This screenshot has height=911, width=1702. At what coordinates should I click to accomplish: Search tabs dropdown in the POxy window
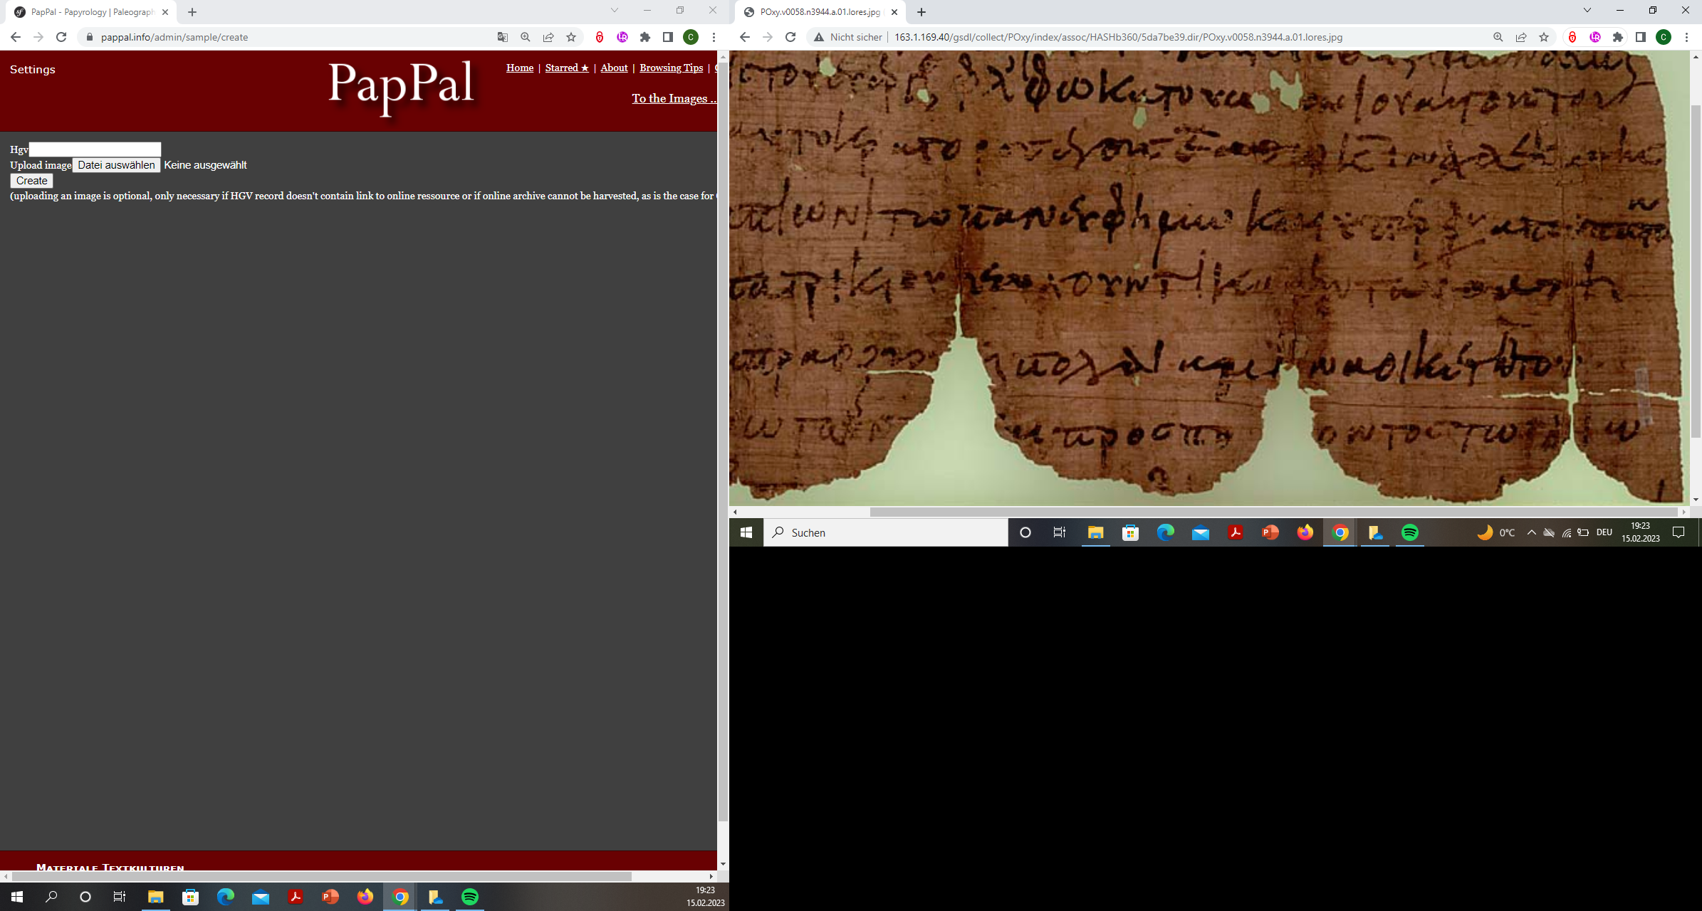pos(1587,10)
